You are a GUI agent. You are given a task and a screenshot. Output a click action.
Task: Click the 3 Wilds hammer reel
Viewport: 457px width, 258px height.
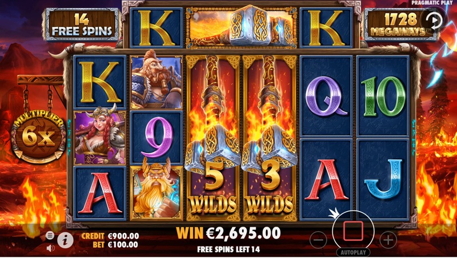270,138
